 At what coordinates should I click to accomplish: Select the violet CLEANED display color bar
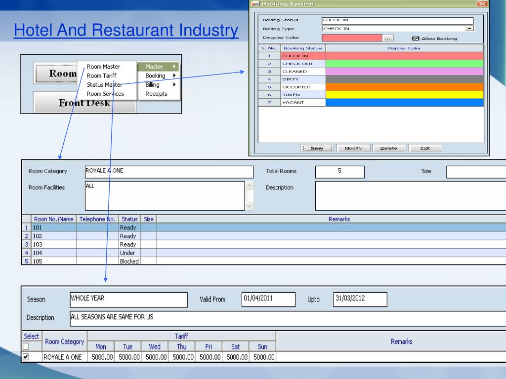(405, 72)
